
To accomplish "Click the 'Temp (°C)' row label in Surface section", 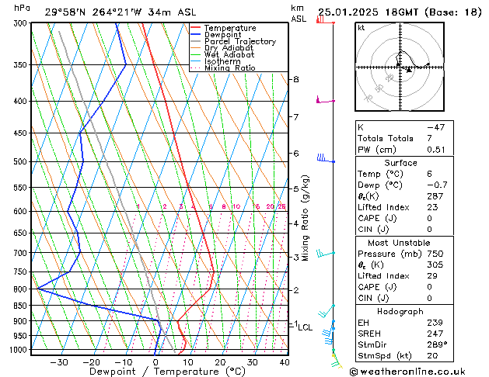I will [380, 174].
